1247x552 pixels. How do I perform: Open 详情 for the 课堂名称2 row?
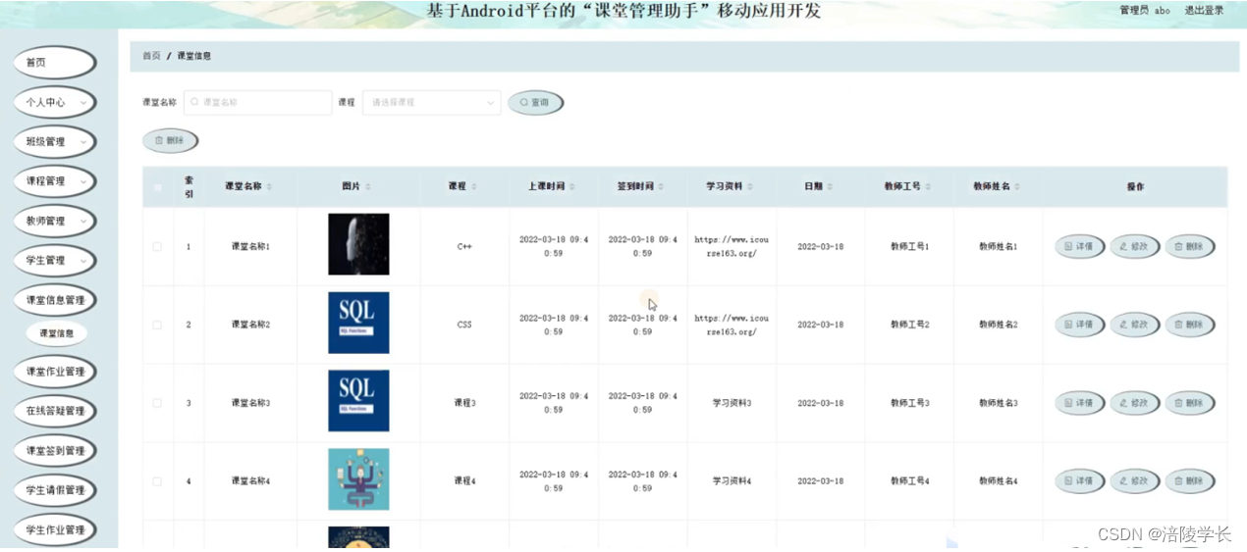[x=1079, y=325]
